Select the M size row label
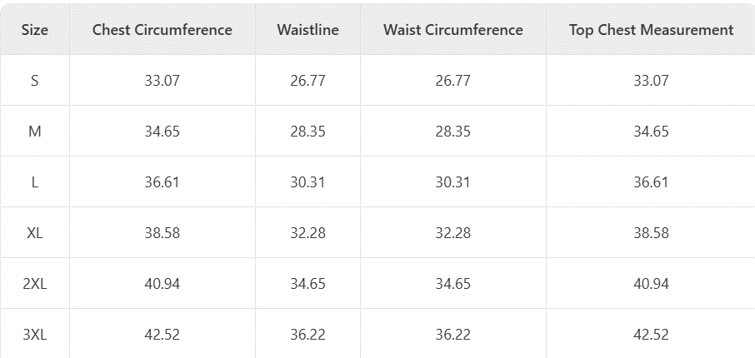755x358 pixels. tap(35, 131)
